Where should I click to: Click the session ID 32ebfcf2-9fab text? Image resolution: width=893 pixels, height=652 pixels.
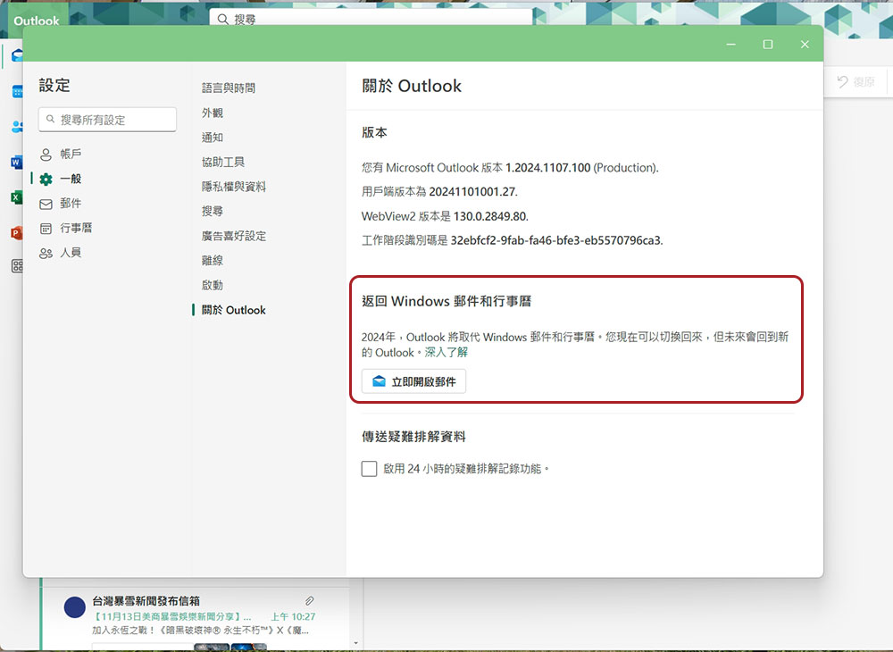tap(555, 240)
